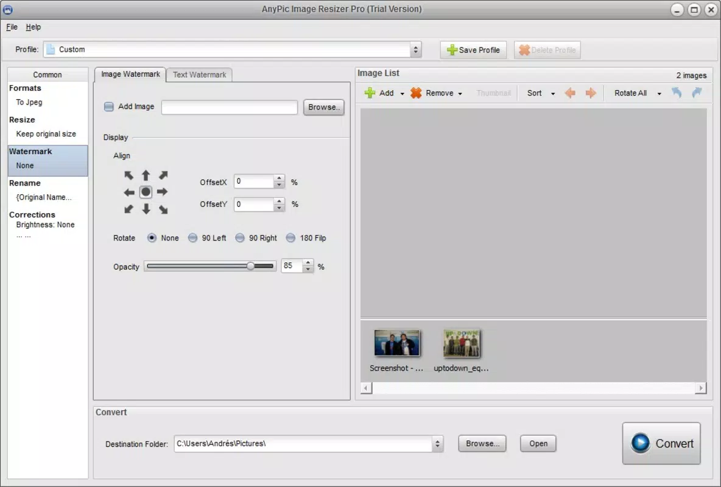Image resolution: width=721 pixels, height=487 pixels.
Task: Align watermark to top-right arrow
Action: point(163,175)
